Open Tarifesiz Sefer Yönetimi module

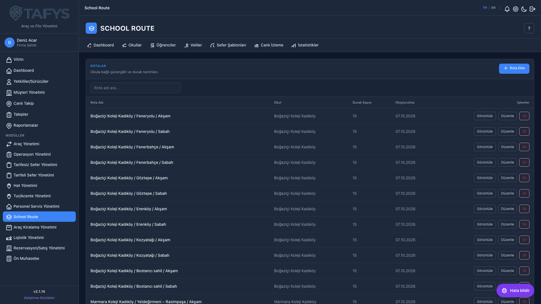pos(39,165)
